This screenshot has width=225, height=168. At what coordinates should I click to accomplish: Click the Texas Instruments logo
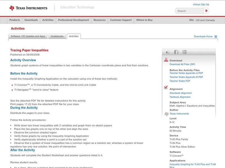[28, 8]
